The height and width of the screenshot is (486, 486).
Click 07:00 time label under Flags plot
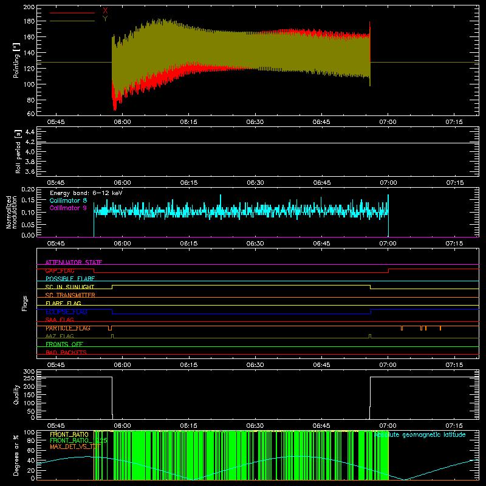coord(388,365)
